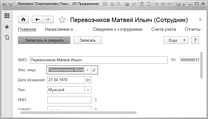Navigate back with the left arrow

37,20
